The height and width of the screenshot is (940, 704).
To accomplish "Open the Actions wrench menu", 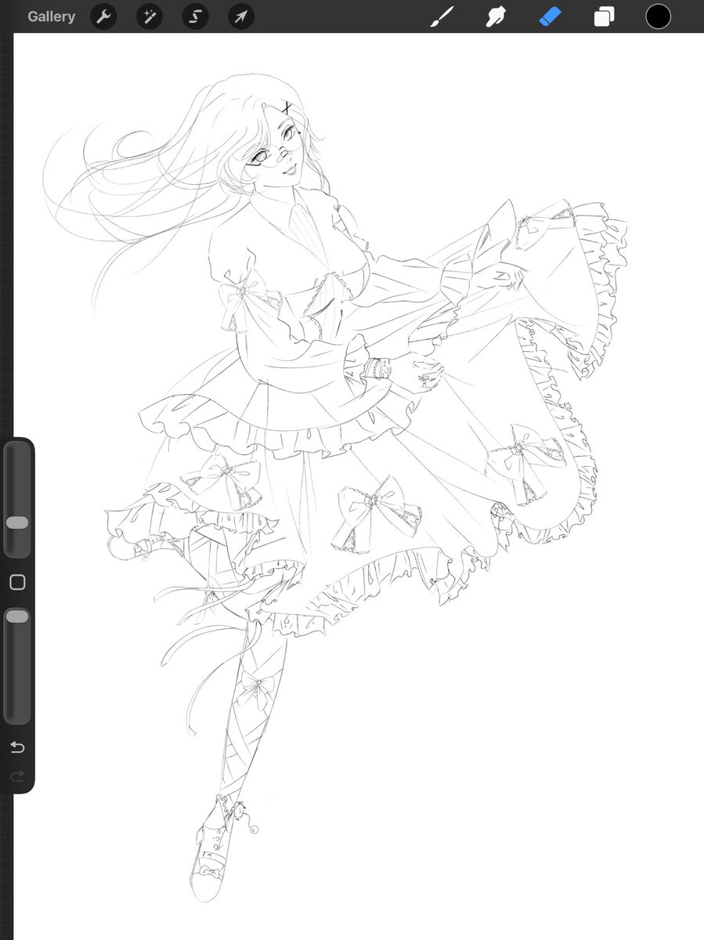I will (103, 16).
